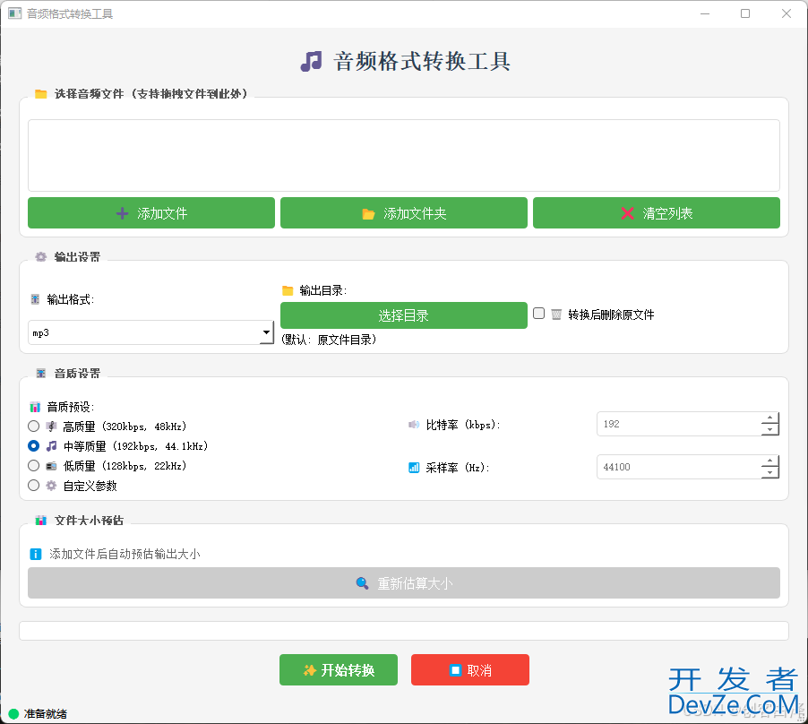Click the trash bin icon near 转换后删除原文件
The height and width of the screenshot is (724, 808).
point(556,315)
